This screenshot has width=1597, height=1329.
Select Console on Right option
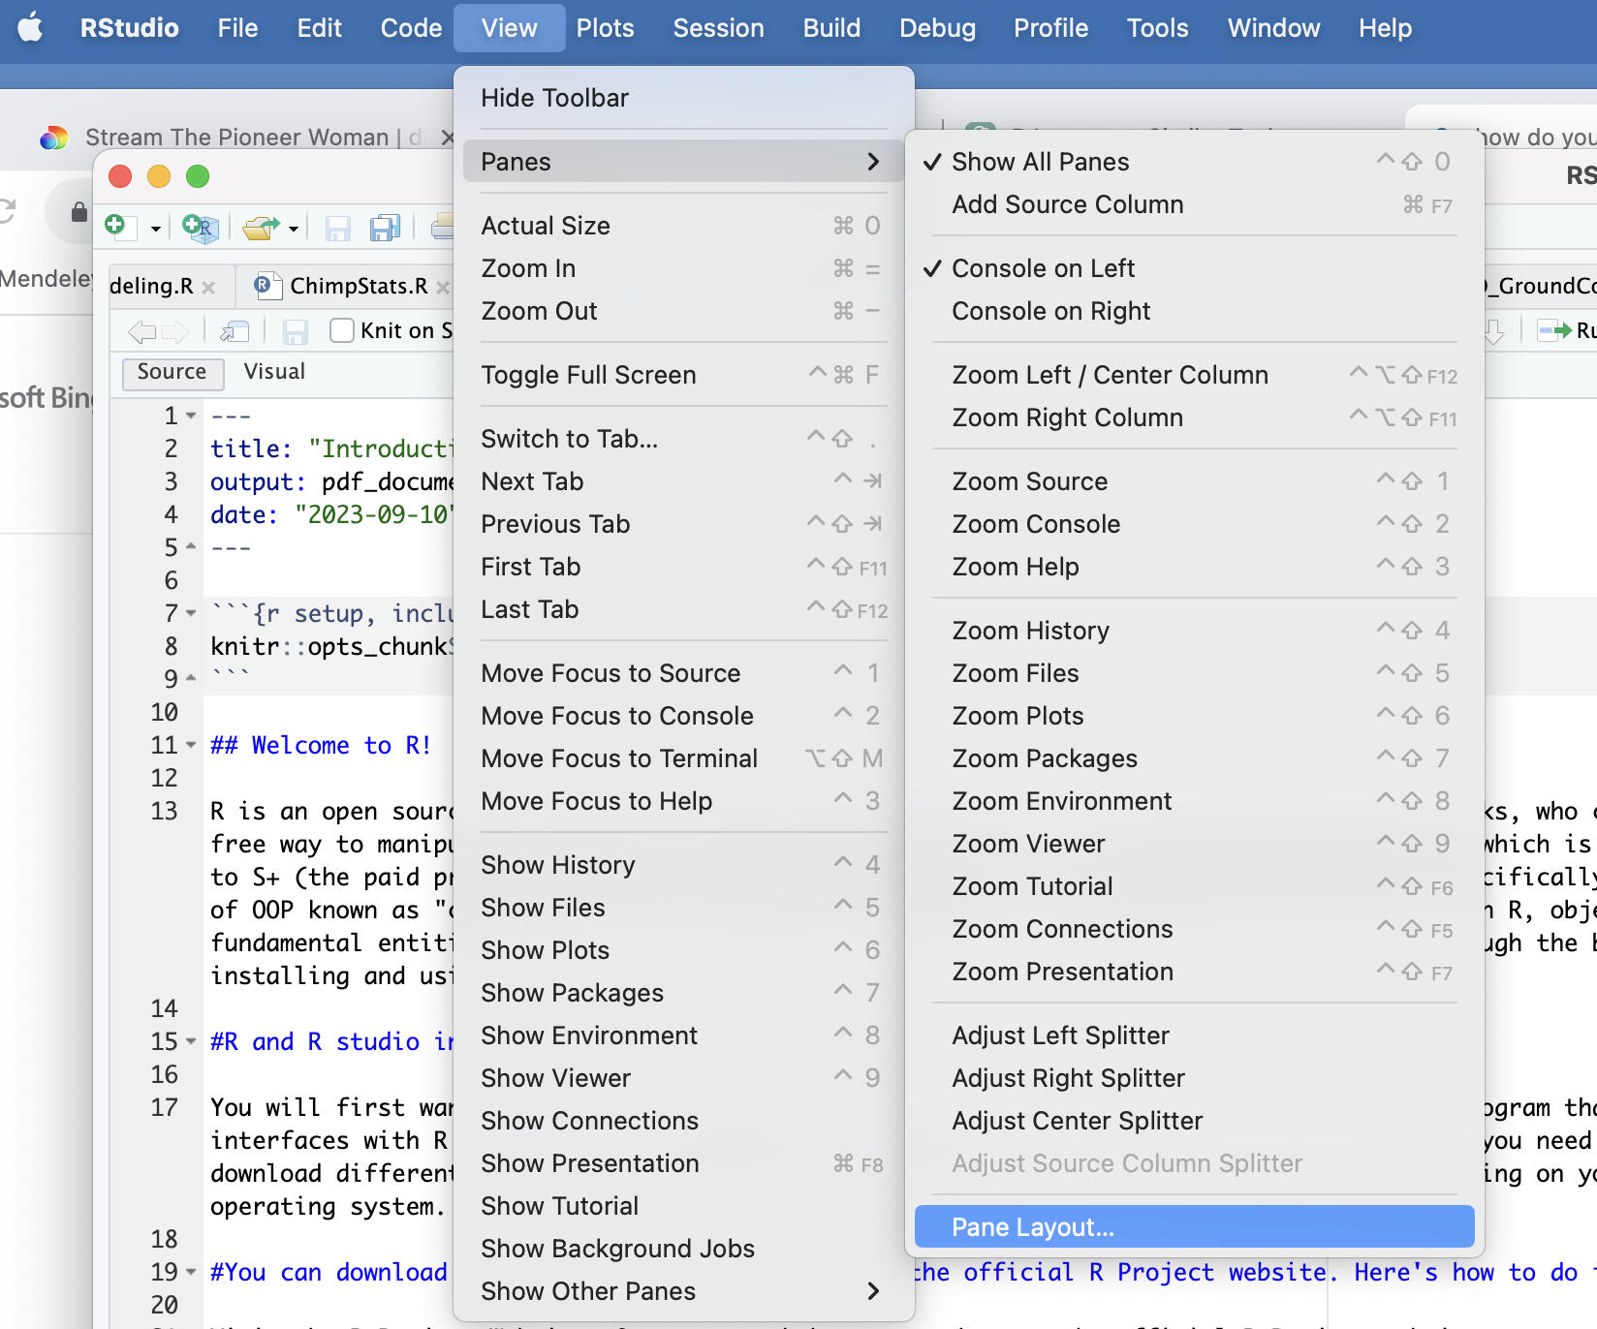(1050, 311)
